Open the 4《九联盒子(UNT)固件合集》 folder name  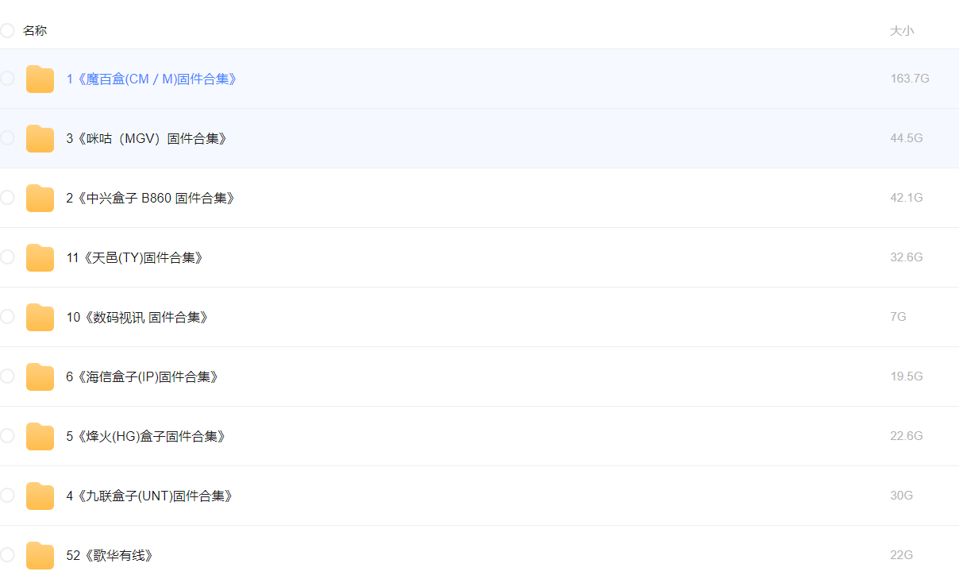(150, 496)
